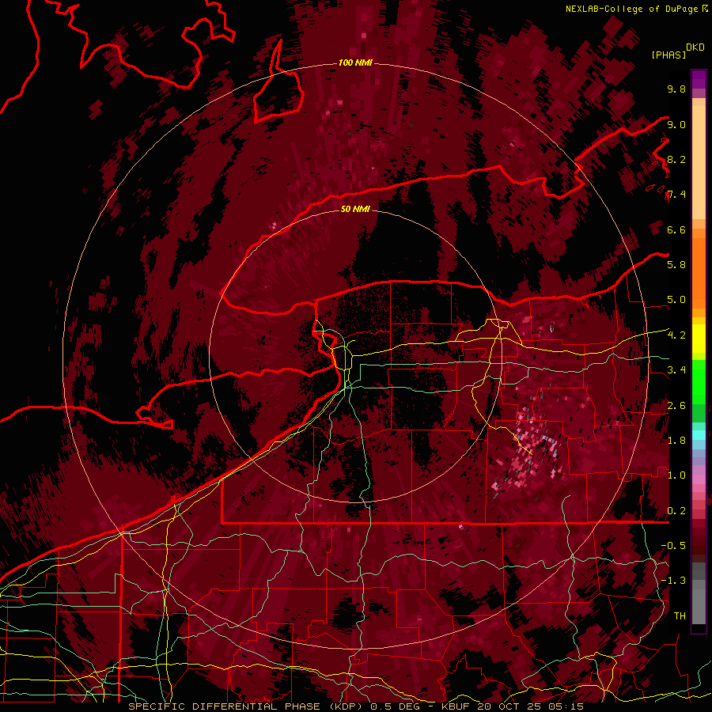Select the 7.4 scale label

click(676, 195)
